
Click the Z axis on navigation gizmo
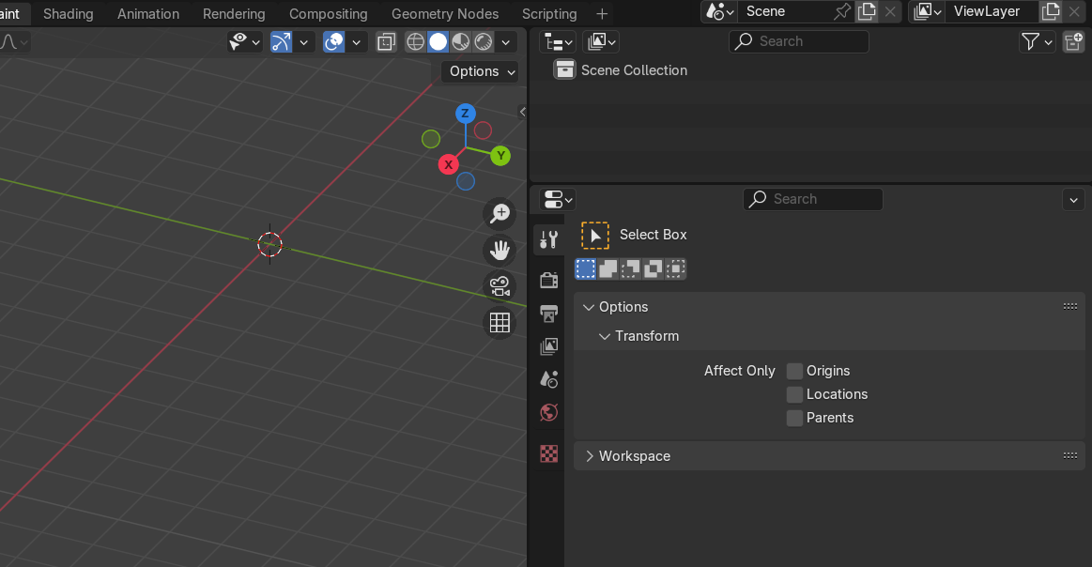[x=465, y=114]
